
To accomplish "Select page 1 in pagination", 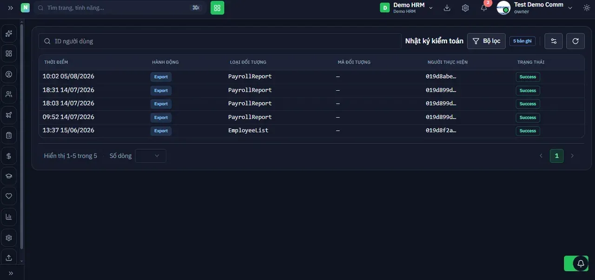I will [557, 156].
